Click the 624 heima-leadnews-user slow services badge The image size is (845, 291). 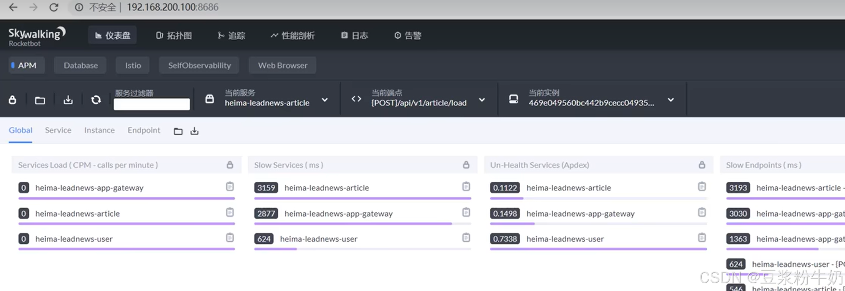[264, 239]
